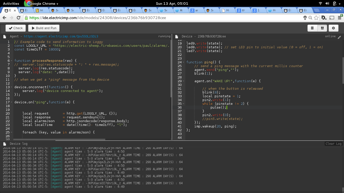Reload the page in Chrome
The image size is (344, 193).
click(18, 18)
